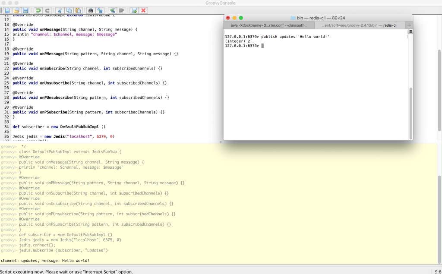Click the 'Script executing now' status message

(66, 272)
